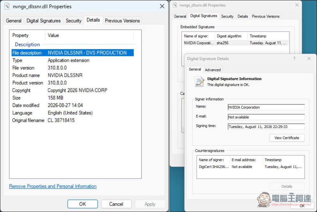Click the DLL file icon in left window title

[x=7, y=6]
